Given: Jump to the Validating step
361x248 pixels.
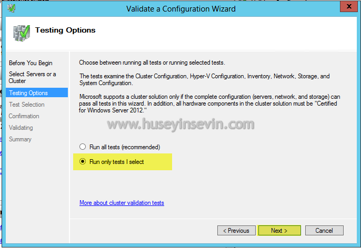Looking at the screenshot, I should pos(21,128).
